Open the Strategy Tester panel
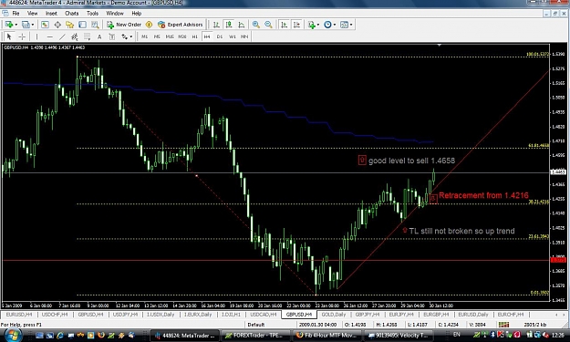 click(95, 25)
